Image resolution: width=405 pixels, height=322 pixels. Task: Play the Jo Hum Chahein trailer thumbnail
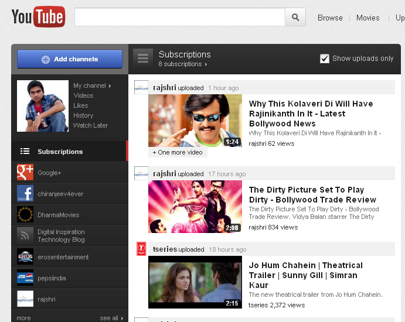point(195,282)
